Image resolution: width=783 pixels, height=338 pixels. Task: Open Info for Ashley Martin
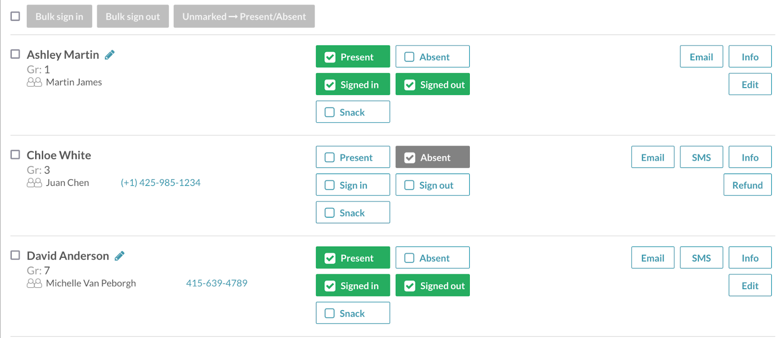point(750,57)
